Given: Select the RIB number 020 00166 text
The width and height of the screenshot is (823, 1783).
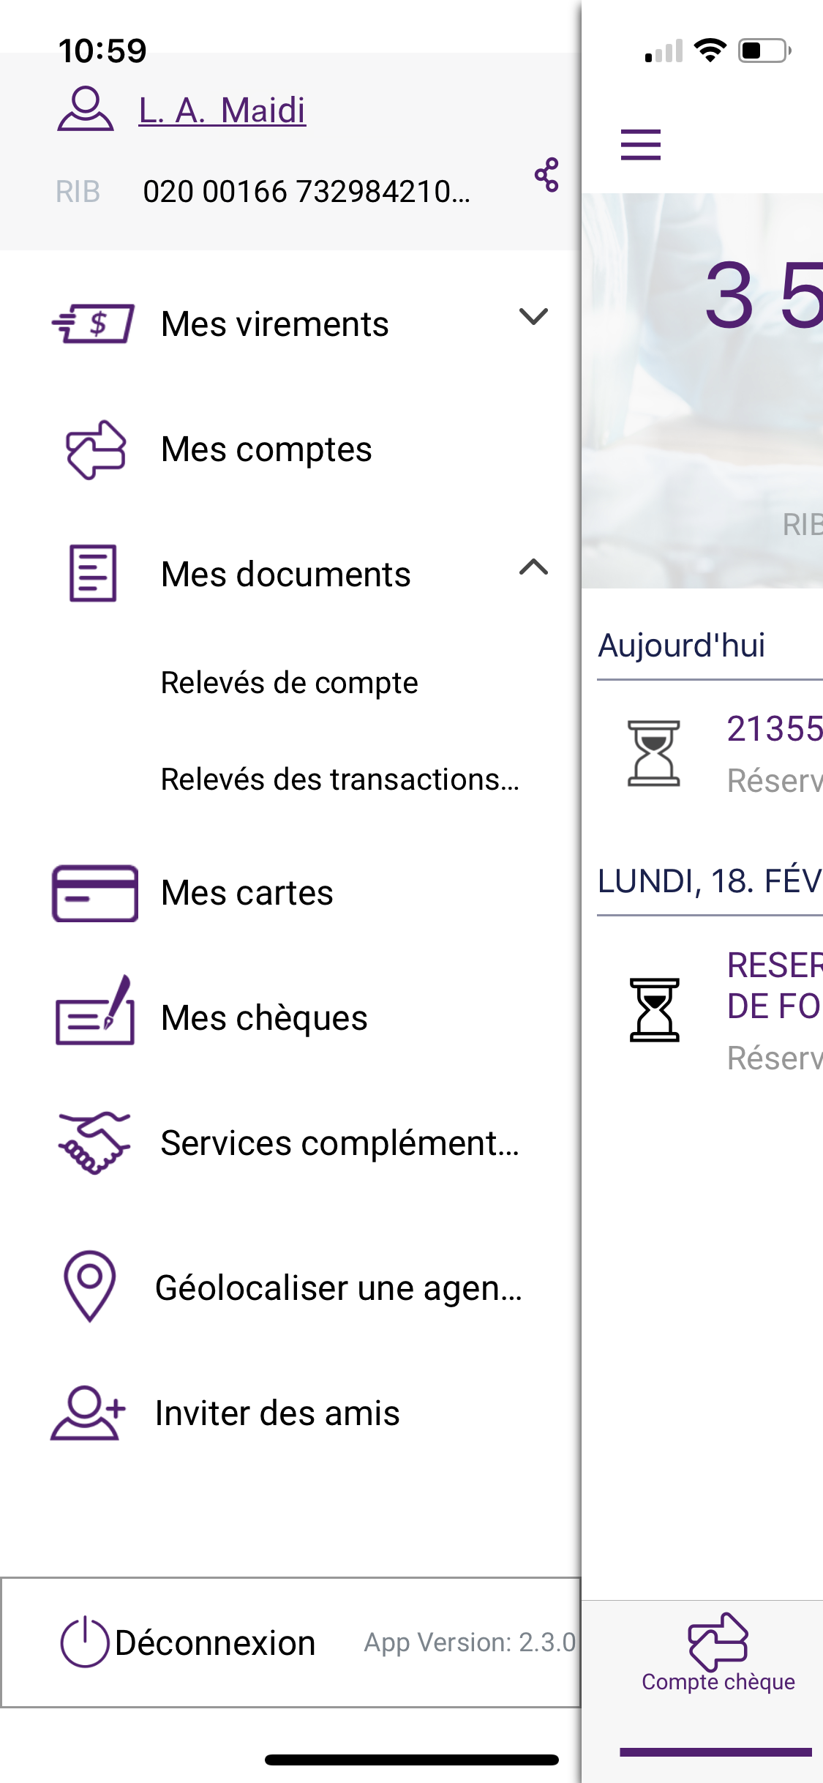Looking at the screenshot, I should click(x=307, y=192).
